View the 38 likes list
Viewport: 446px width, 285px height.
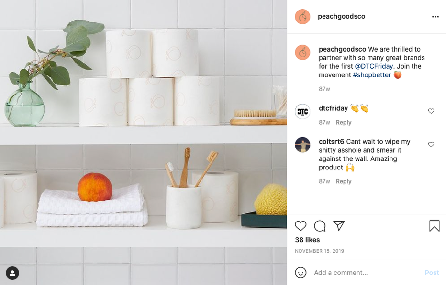tap(307, 240)
